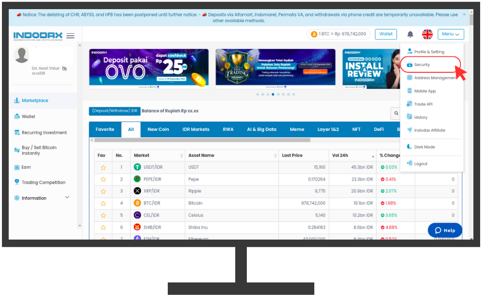Favorite the PEPE/IDR market star
Viewport: 484px width, 295px height.
coord(103,179)
